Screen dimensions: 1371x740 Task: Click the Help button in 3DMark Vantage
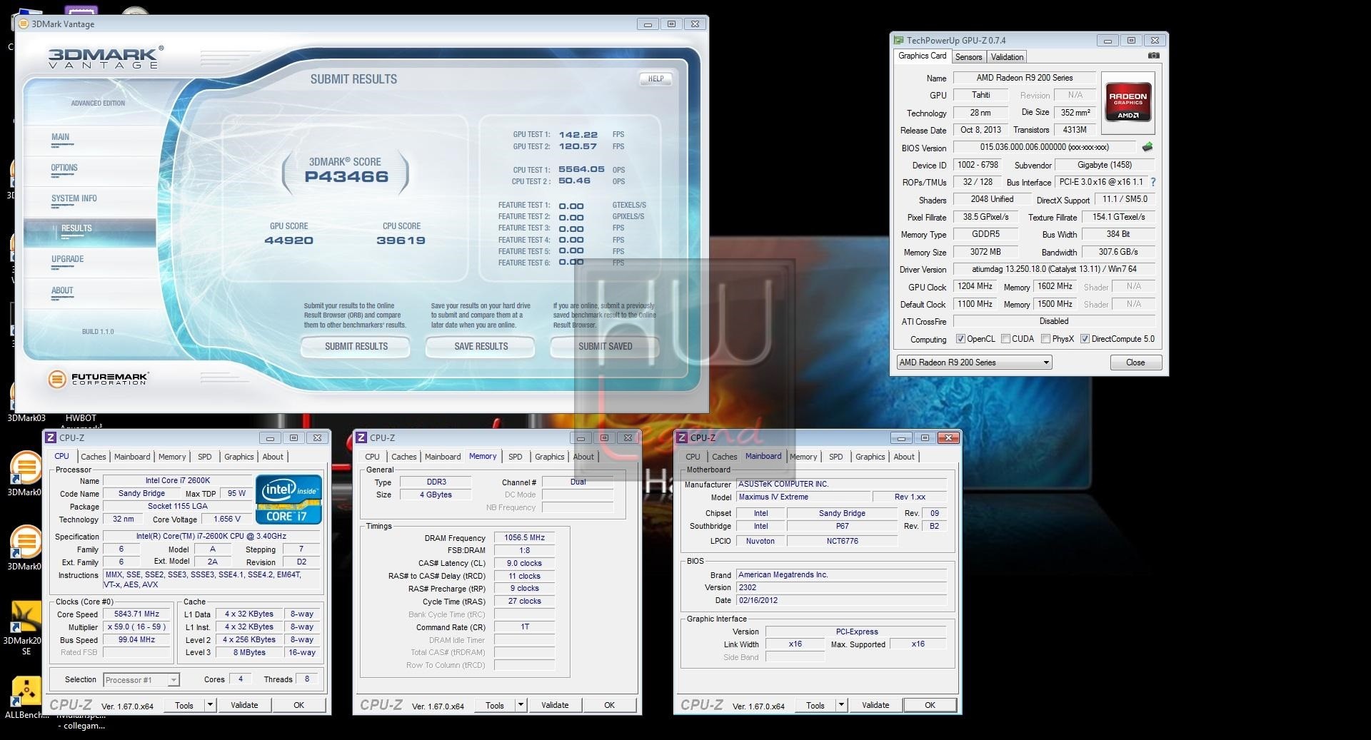point(656,78)
